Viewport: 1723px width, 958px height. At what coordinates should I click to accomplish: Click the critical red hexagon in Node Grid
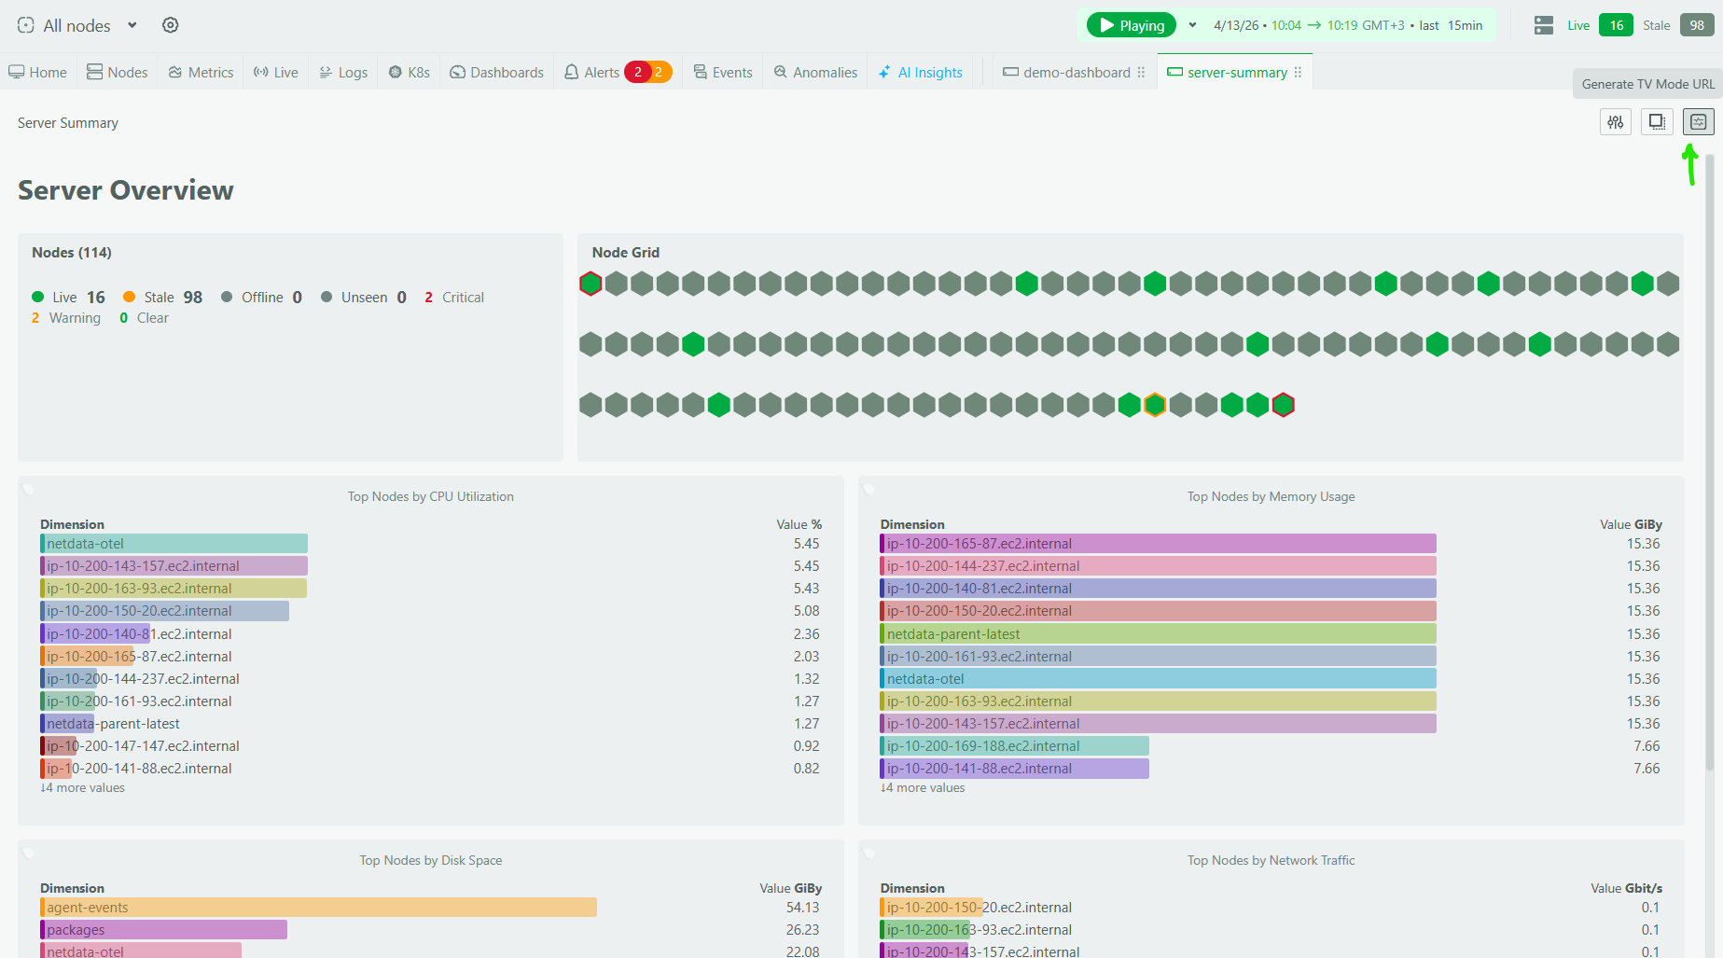[x=589, y=282]
